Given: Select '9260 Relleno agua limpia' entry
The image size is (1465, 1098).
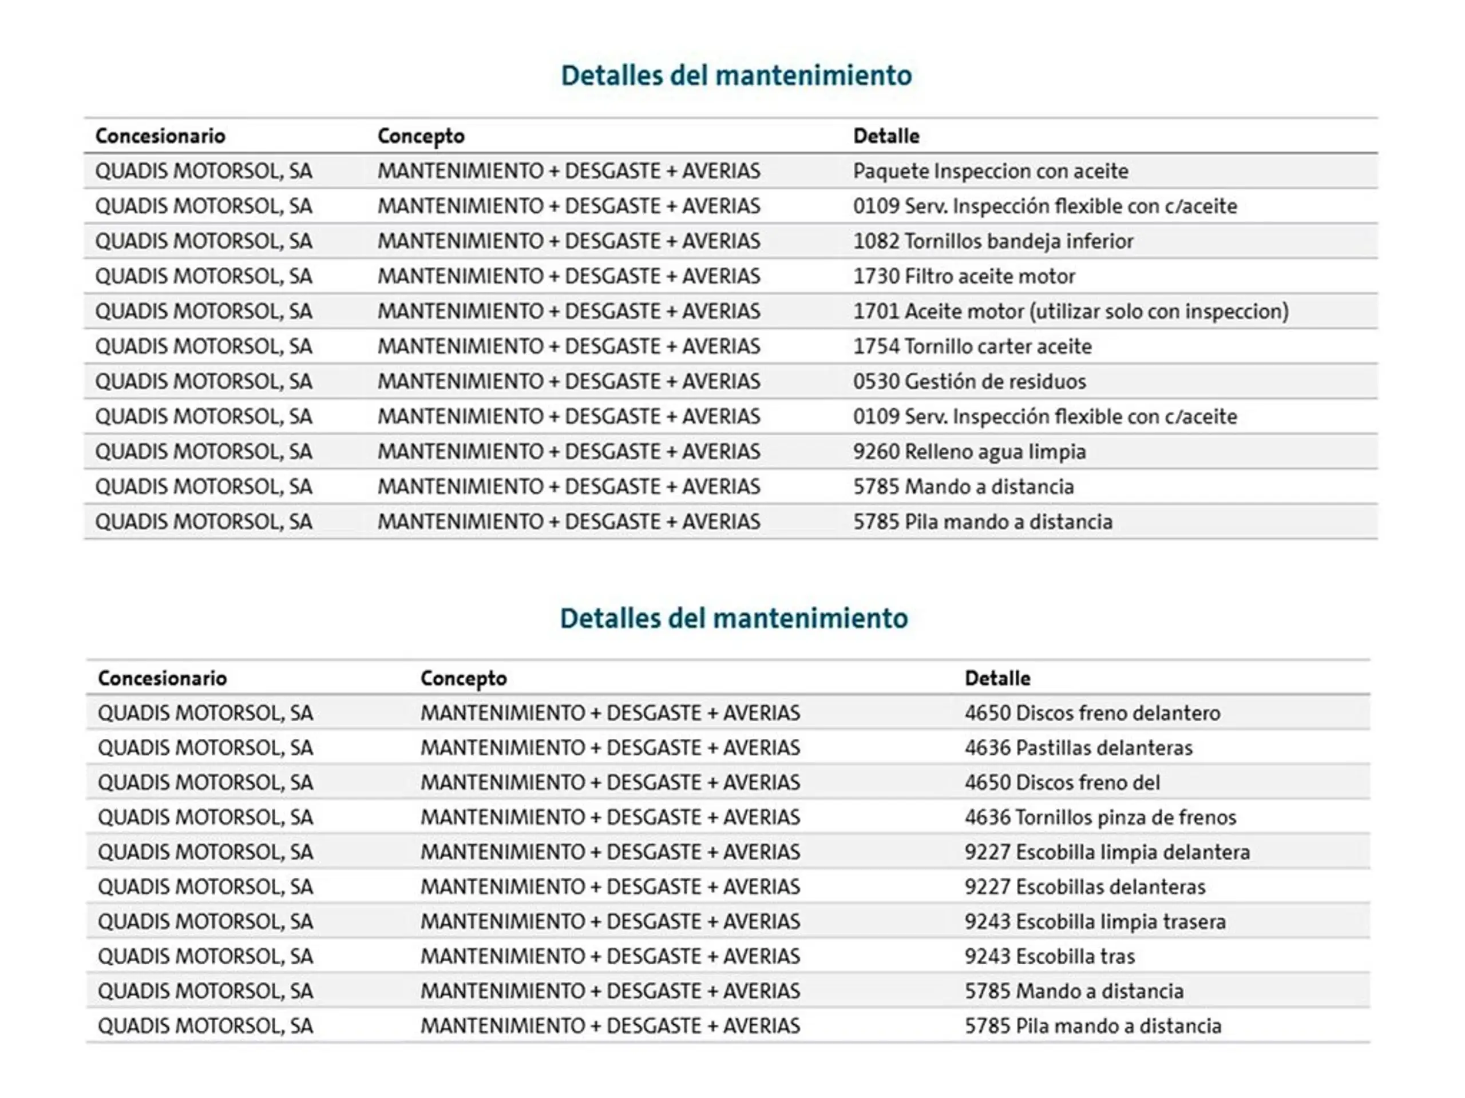Looking at the screenshot, I should click(969, 452).
